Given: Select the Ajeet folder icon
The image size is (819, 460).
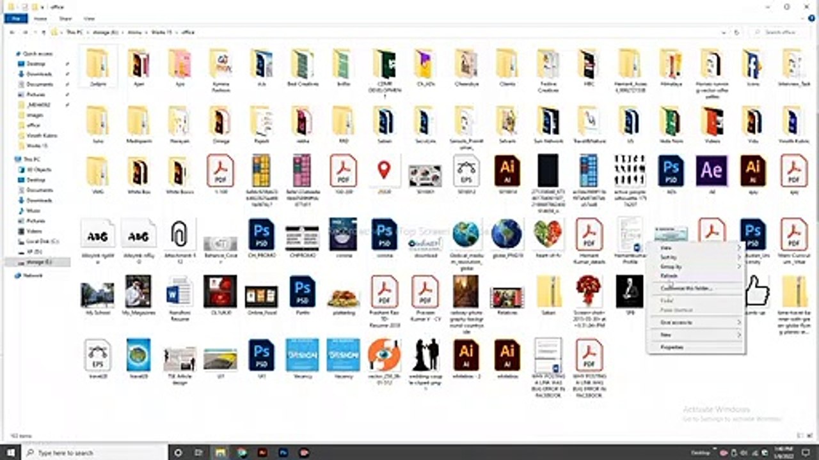Looking at the screenshot, I should [138, 68].
